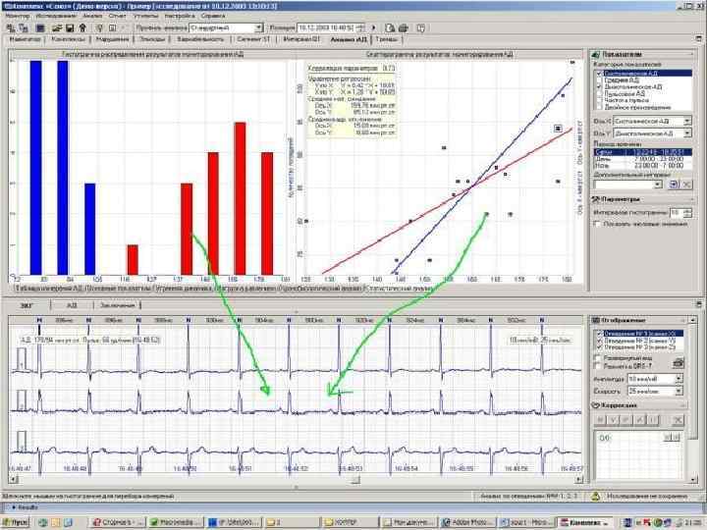Switch to the Тренды tab
The height and width of the screenshot is (530, 707).
387,39
